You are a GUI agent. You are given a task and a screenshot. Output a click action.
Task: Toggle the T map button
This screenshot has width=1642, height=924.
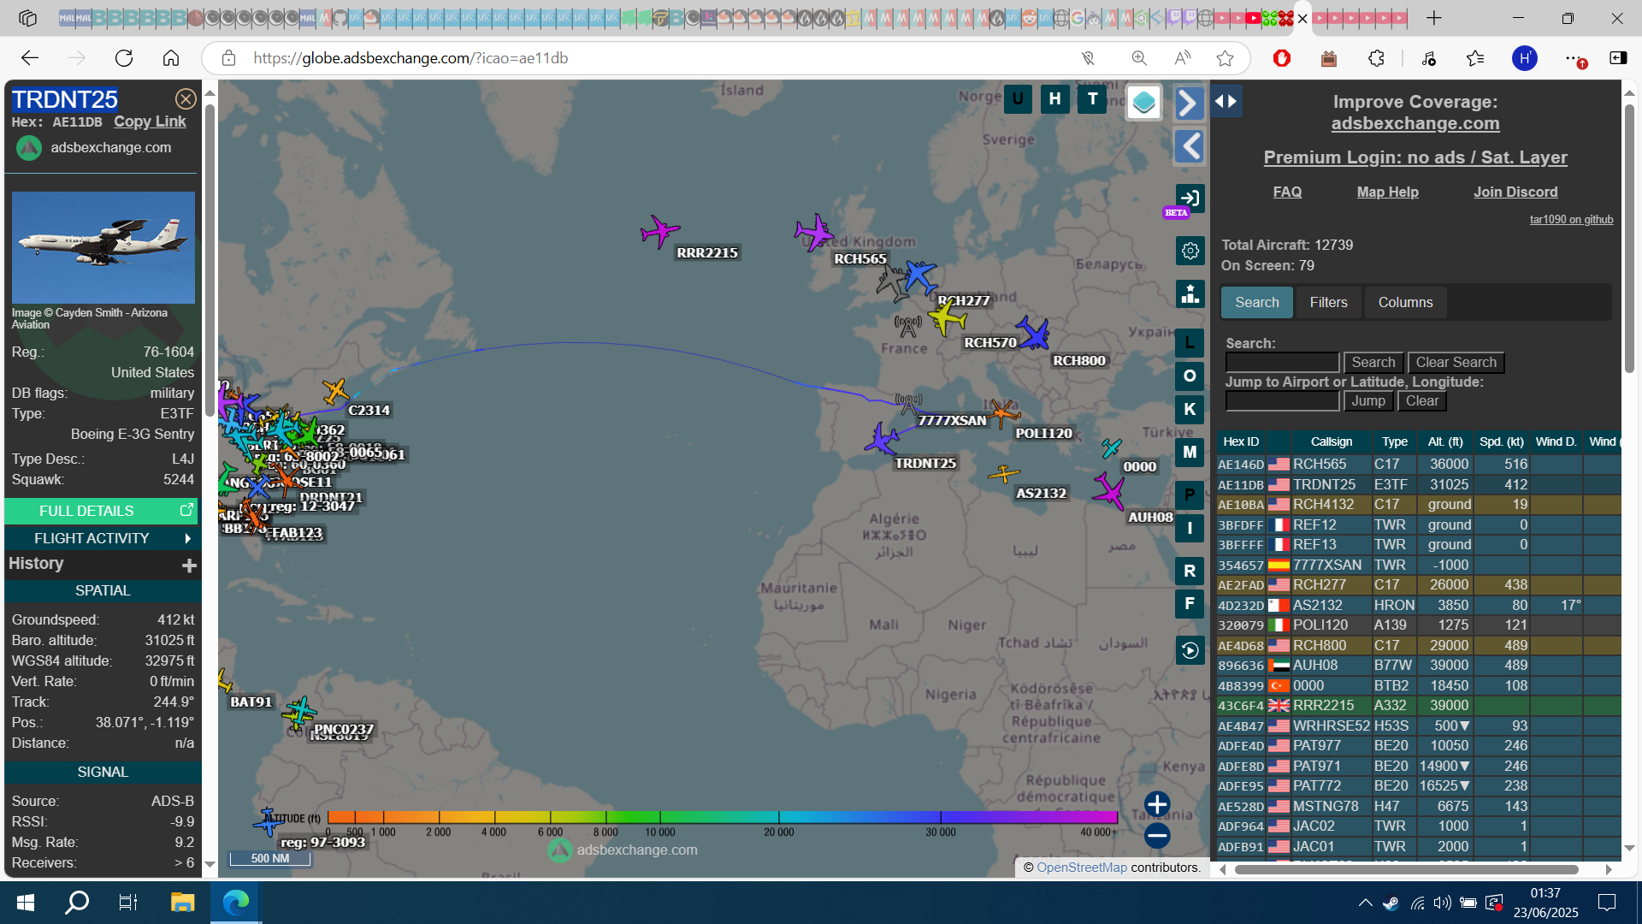1092,99
